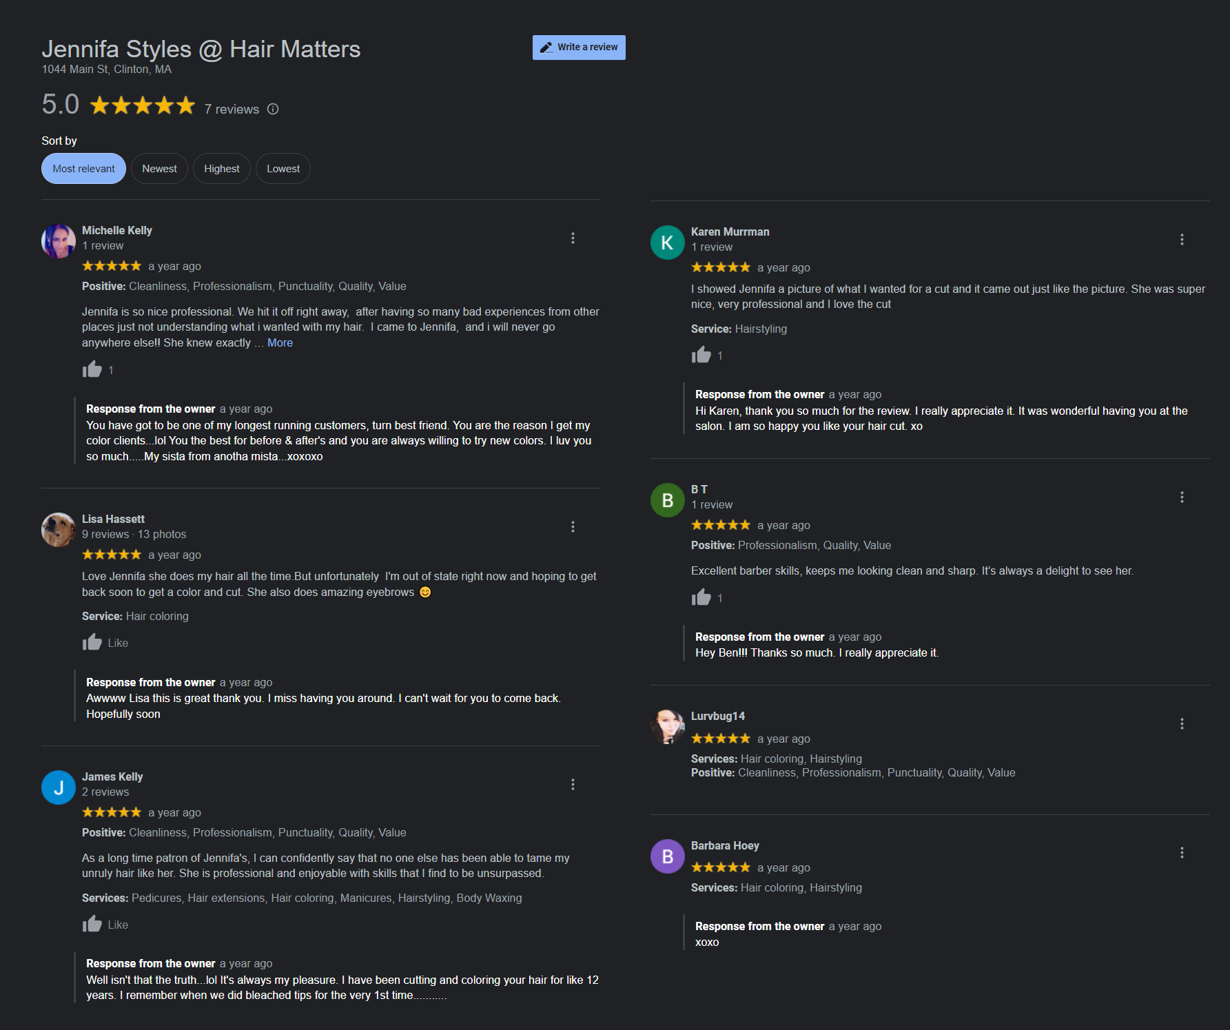Viewport: 1230px width, 1030px height.
Task: Open three-dot menu on B T's review
Action: [1182, 497]
